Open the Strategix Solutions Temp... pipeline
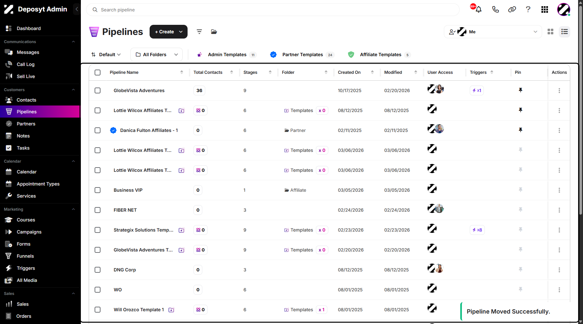Image resolution: width=583 pixels, height=324 pixels. point(143,230)
